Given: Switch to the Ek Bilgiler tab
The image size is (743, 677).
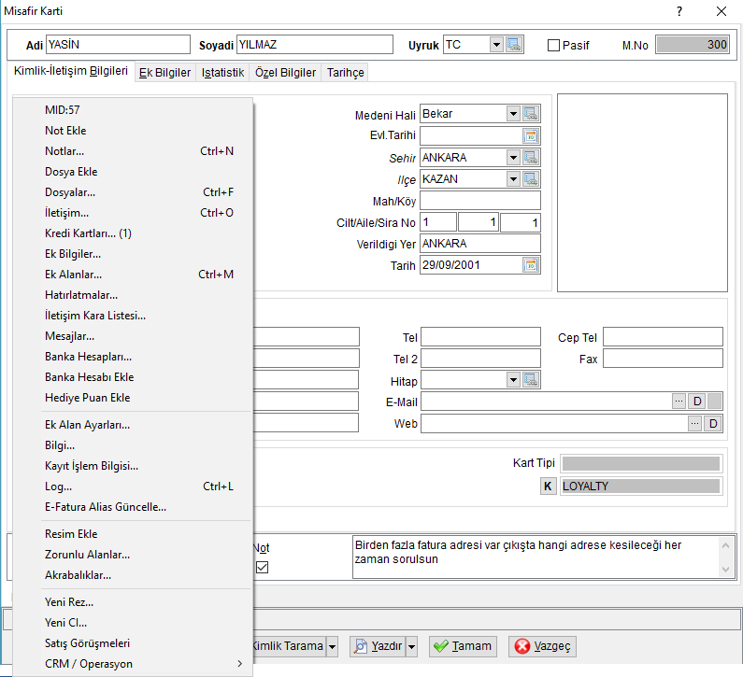Looking at the screenshot, I should click(164, 73).
